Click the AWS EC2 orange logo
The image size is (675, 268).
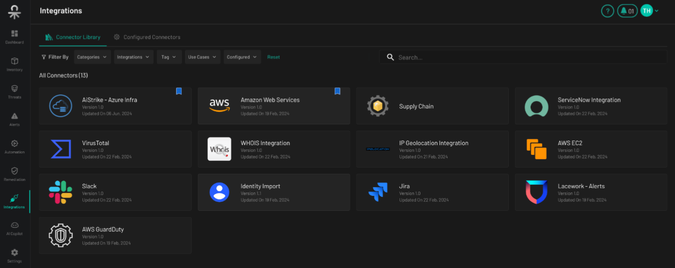(537, 149)
